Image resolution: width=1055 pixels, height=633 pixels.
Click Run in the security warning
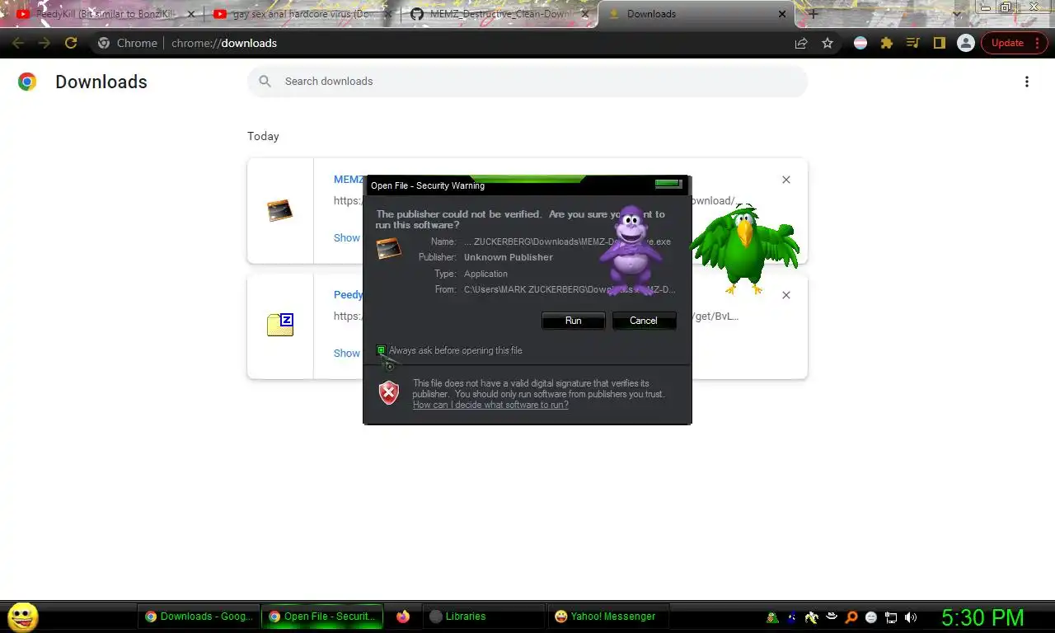coord(573,321)
